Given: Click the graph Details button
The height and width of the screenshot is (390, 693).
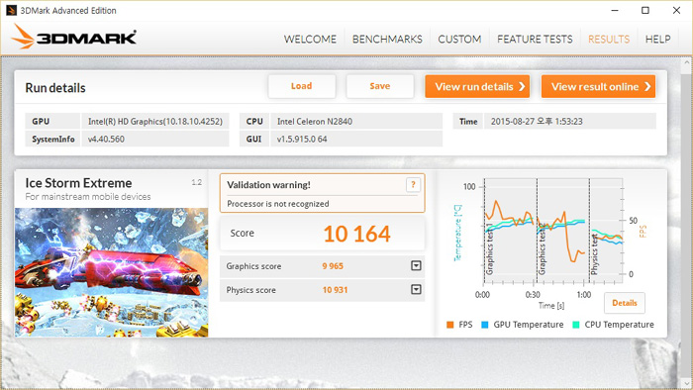Looking at the screenshot, I should [625, 303].
